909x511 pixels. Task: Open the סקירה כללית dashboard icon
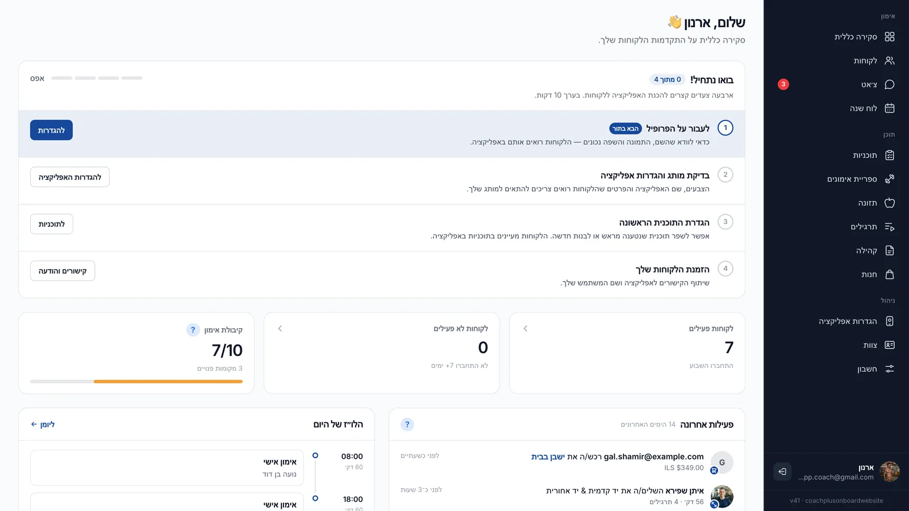[x=890, y=37]
